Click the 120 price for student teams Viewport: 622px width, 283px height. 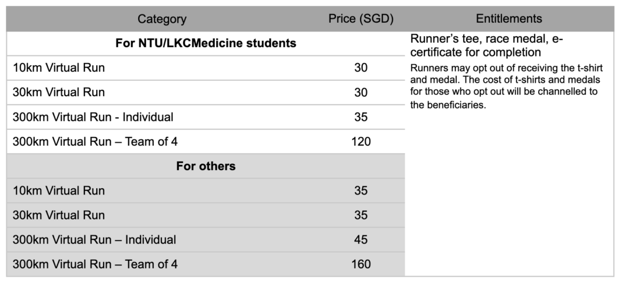click(x=361, y=141)
